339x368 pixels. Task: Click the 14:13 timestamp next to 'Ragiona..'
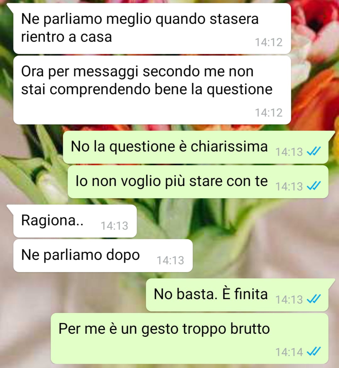click(114, 226)
